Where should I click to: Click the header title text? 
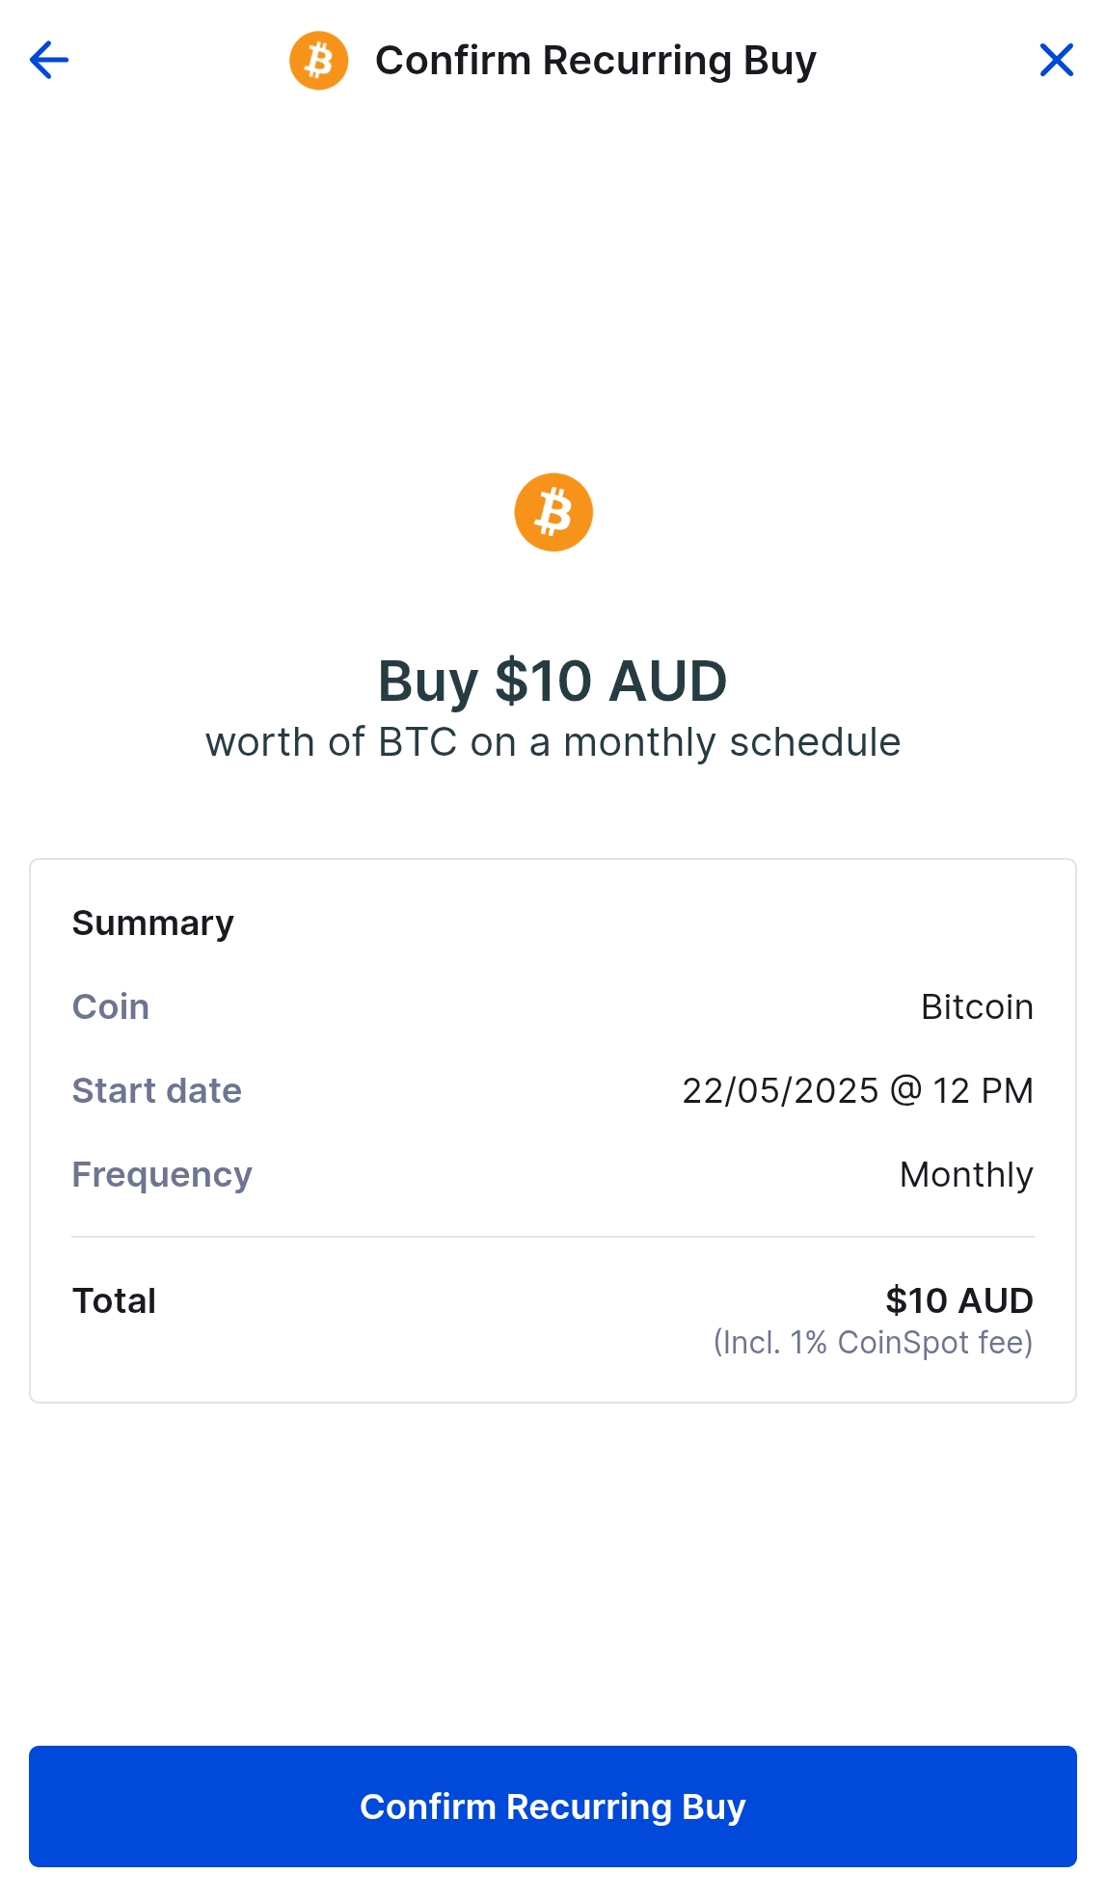point(595,61)
